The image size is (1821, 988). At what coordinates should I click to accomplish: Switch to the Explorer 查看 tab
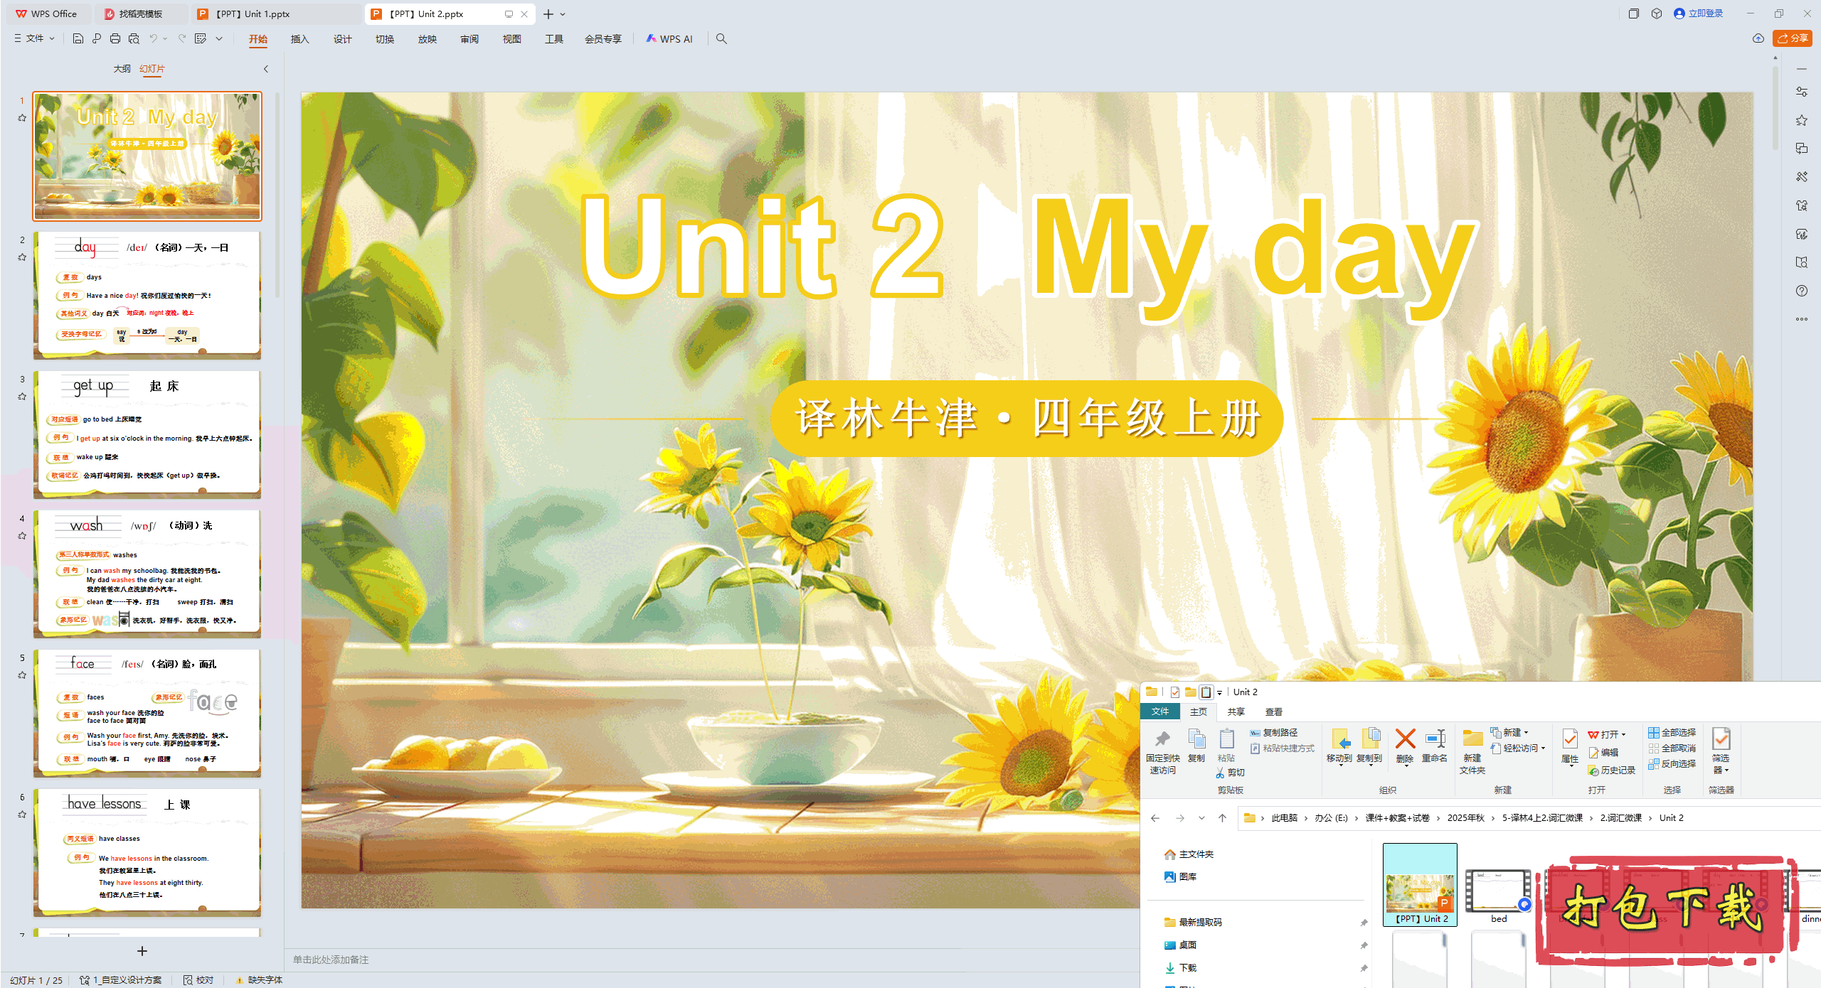(1274, 711)
